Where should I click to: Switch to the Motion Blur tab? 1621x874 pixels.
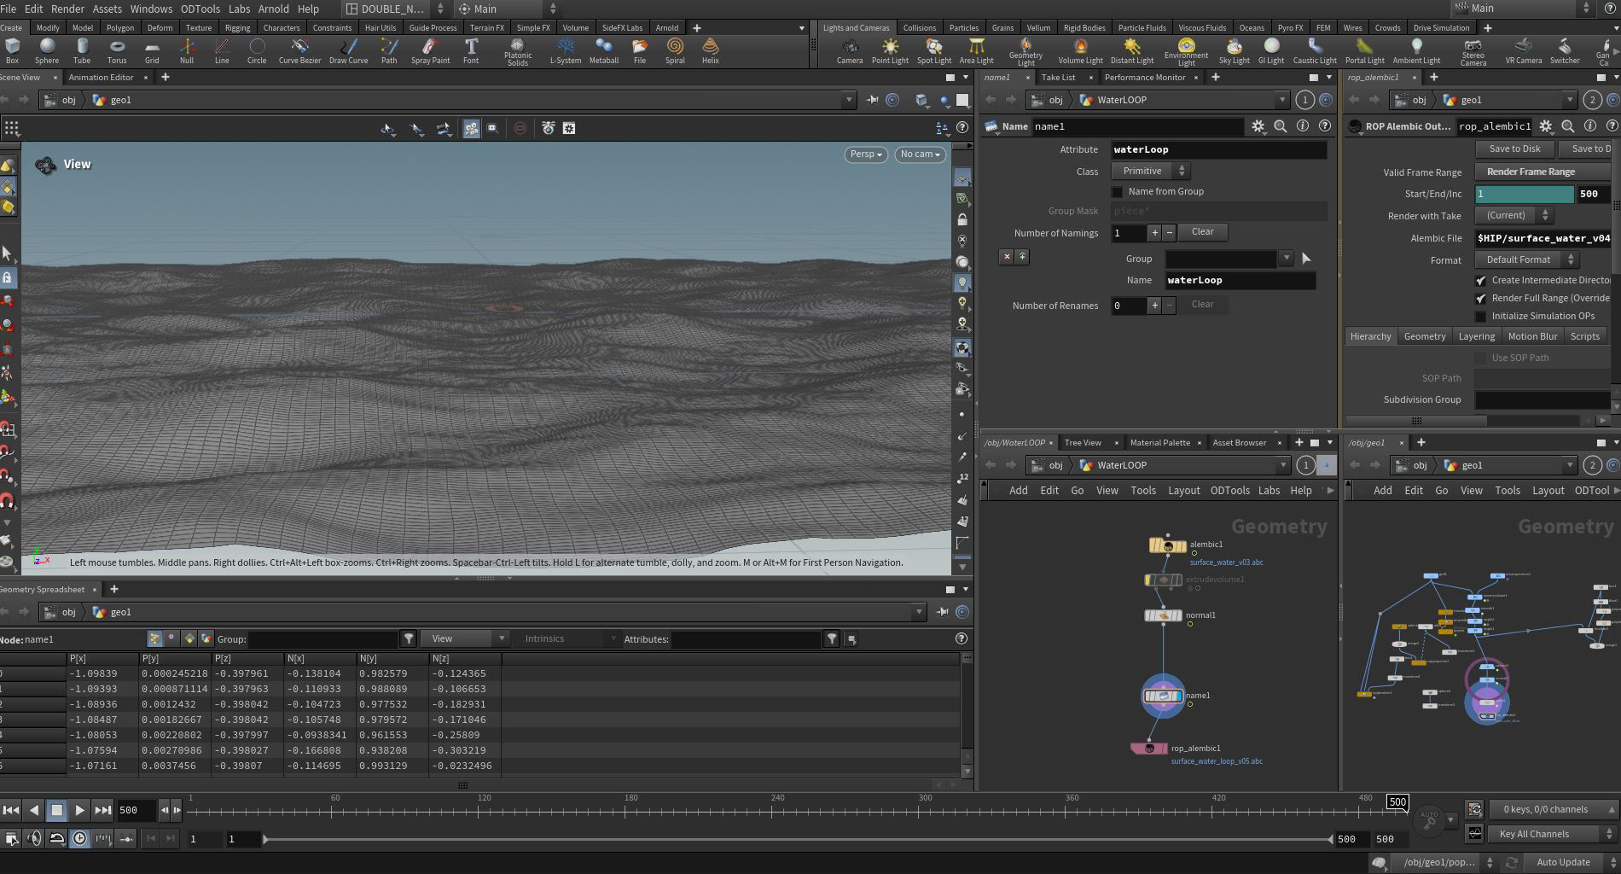(1532, 336)
